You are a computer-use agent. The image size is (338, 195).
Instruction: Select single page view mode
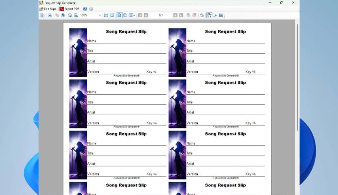point(119,15)
